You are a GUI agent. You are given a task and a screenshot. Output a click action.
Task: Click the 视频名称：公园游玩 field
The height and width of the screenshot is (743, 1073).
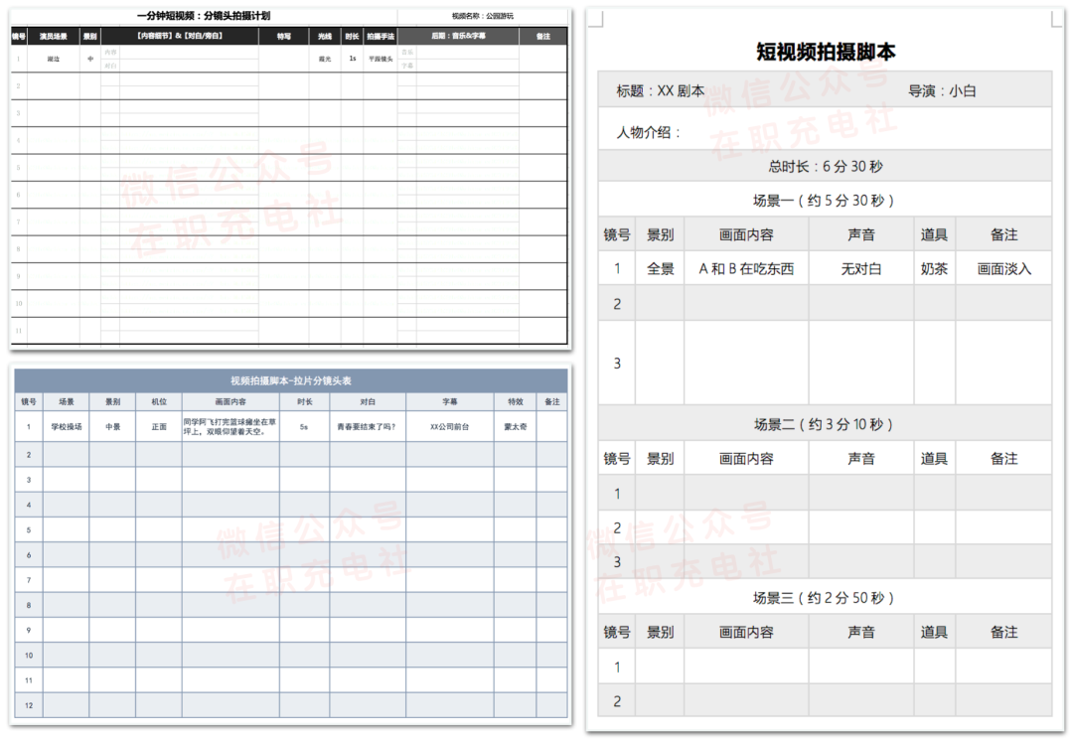pyautogui.click(x=483, y=16)
